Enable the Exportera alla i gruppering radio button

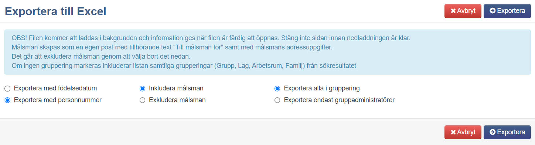click(x=277, y=89)
